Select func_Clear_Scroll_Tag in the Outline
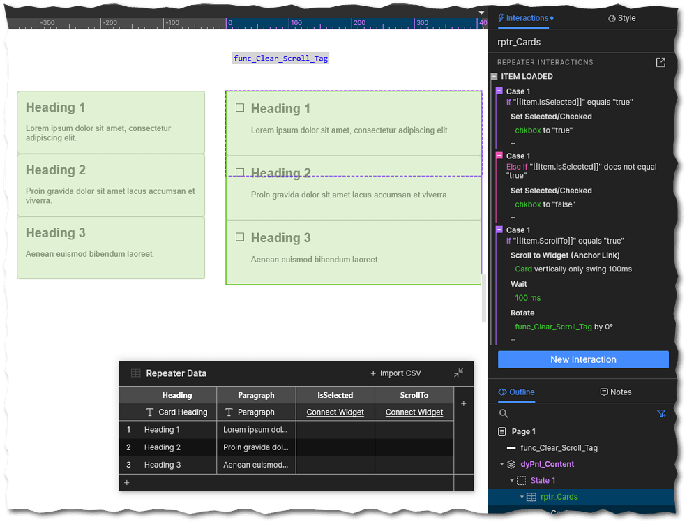Viewport: 687px width, 522px height. [559, 448]
